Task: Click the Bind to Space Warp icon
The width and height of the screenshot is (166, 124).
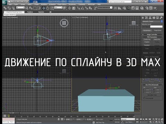Action: coord(13,8)
